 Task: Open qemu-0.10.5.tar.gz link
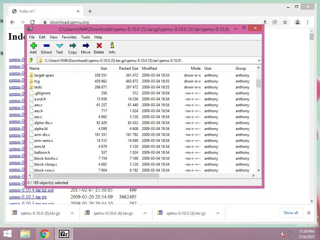click(28, 197)
